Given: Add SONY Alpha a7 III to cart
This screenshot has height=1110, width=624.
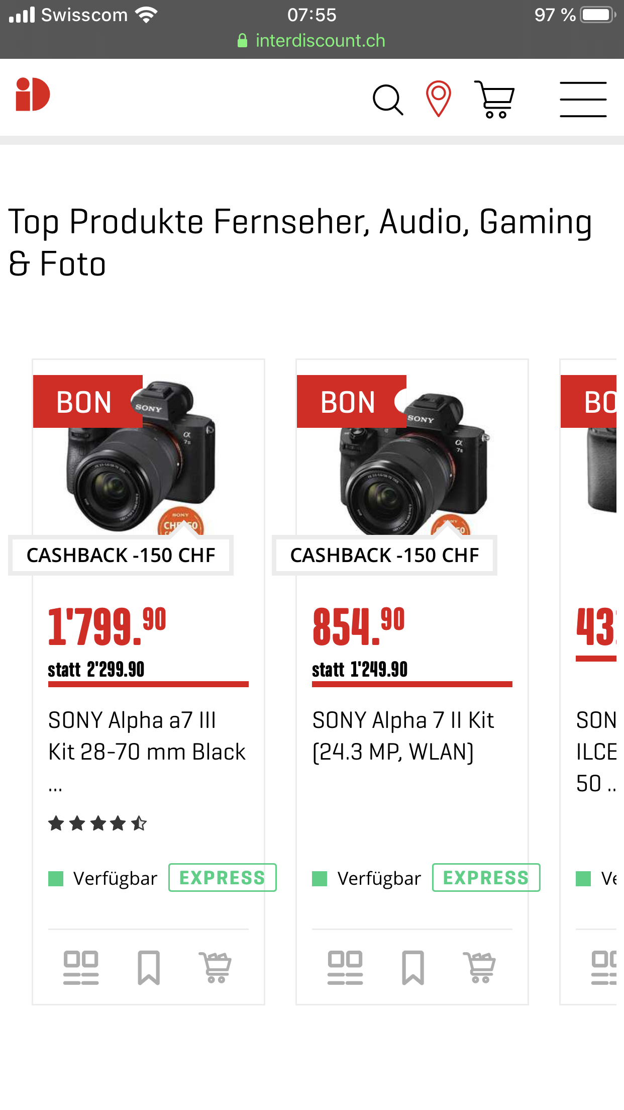Looking at the screenshot, I should (x=216, y=967).
